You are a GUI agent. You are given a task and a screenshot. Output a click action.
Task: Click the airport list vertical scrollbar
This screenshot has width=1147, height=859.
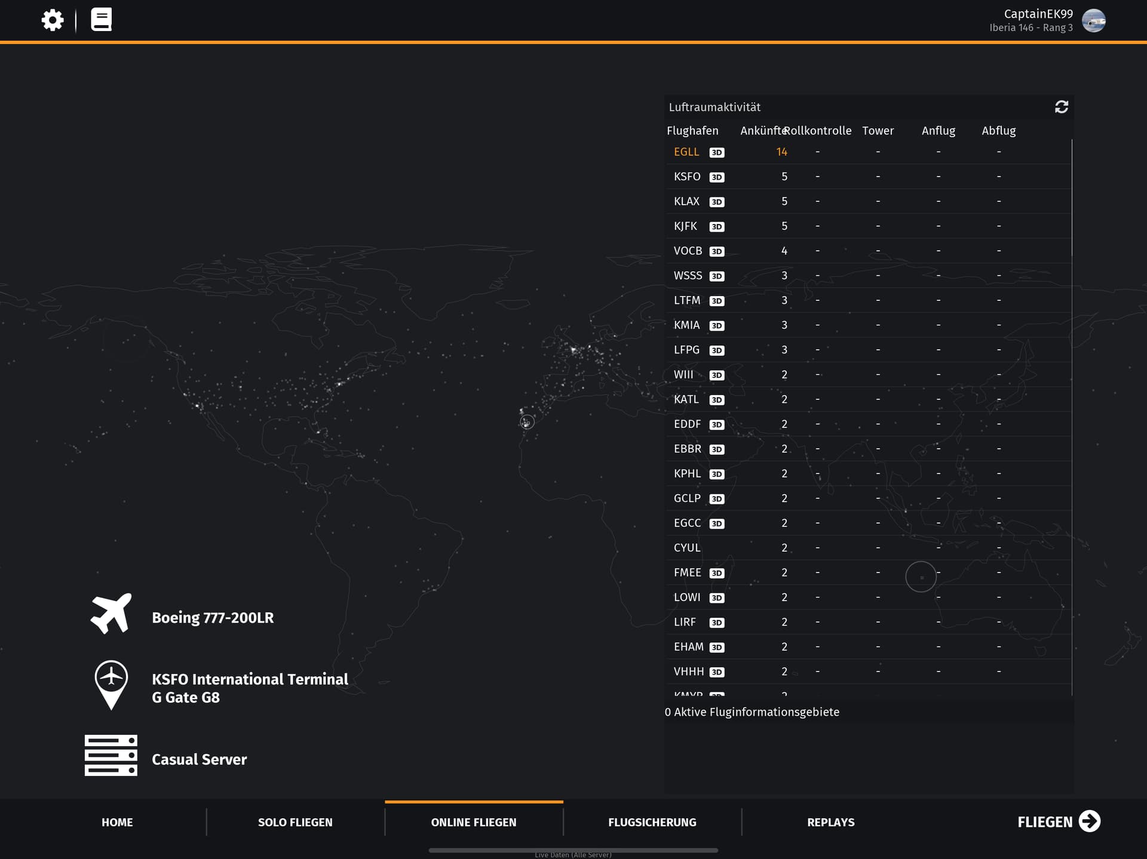1072,198
